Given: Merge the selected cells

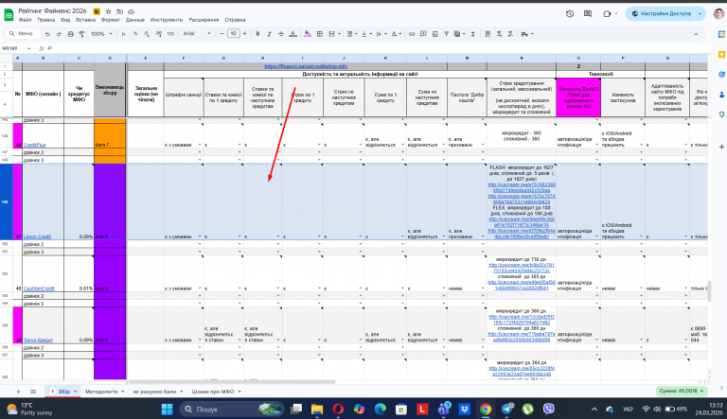Looking at the screenshot, I should pos(331,34).
